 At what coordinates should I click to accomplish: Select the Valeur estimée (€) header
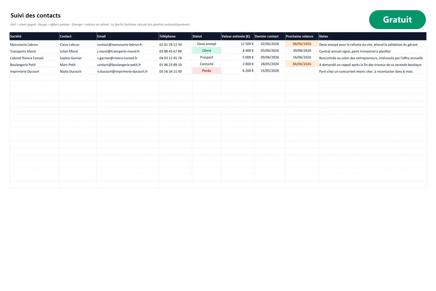[238, 36]
